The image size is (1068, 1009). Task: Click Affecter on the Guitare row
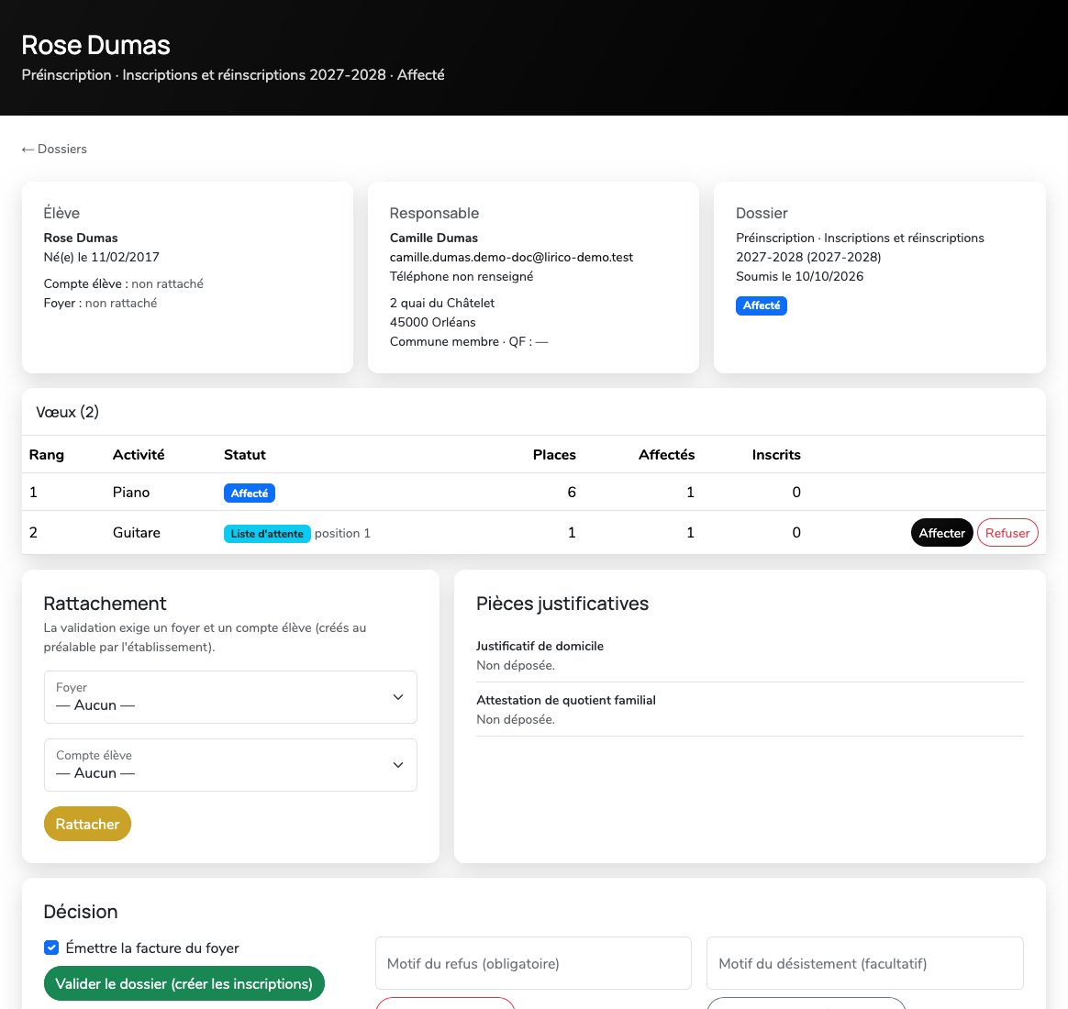coord(942,533)
